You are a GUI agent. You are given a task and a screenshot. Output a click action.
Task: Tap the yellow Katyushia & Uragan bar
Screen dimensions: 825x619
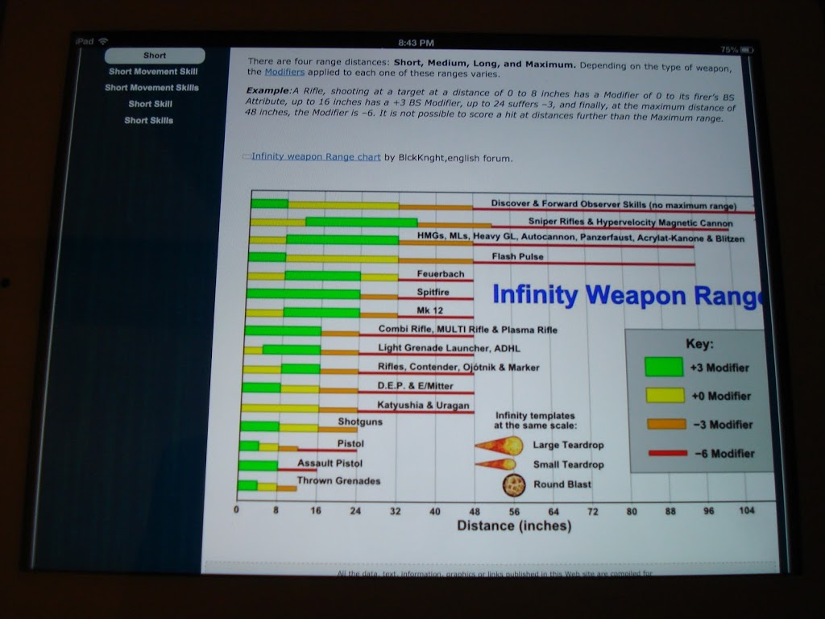pos(280,408)
